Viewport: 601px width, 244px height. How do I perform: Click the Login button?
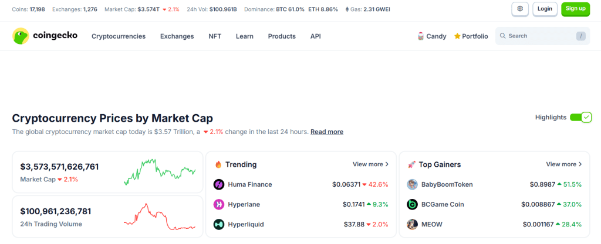point(545,9)
